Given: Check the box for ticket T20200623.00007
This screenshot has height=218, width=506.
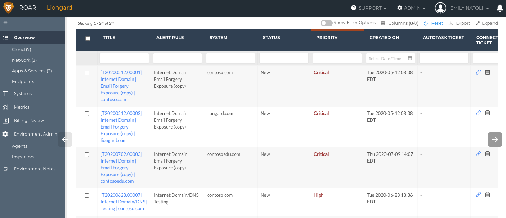Looking at the screenshot, I should 87,195.
